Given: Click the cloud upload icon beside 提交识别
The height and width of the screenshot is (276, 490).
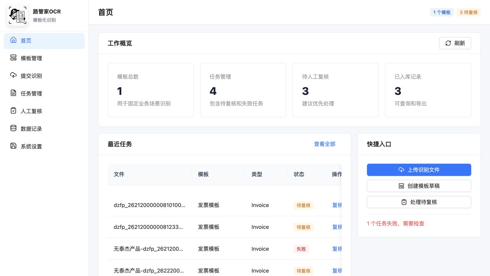Looking at the screenshot, I should tap(13, 76).
